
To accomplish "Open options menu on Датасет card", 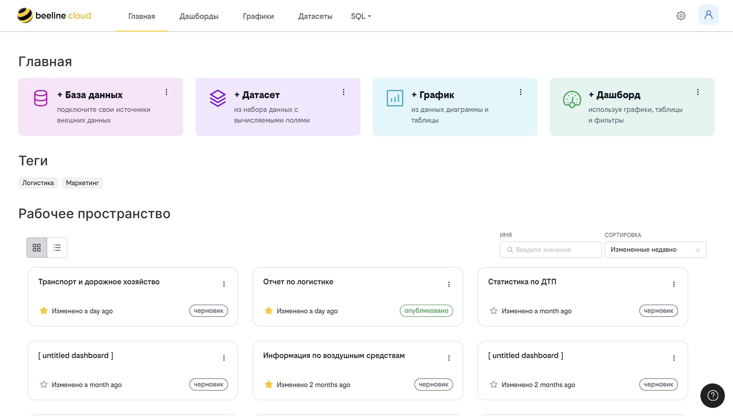I will (x=343, y=92).
